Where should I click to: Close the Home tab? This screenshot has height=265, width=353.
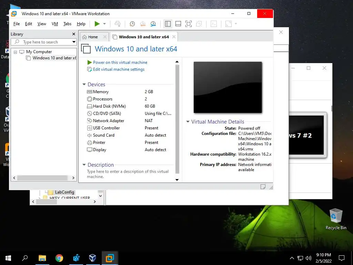point(105,37)
